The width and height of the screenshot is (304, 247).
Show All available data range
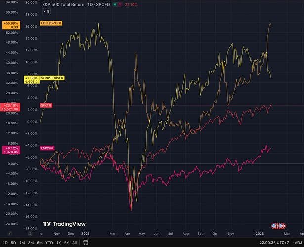click(74, 243)
